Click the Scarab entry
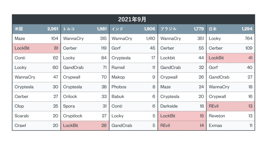267x145 pixels. click(22, 116)
